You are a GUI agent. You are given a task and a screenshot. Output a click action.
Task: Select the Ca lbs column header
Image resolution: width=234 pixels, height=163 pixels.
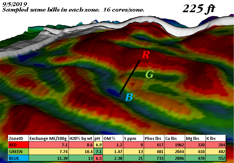[175, 138]
